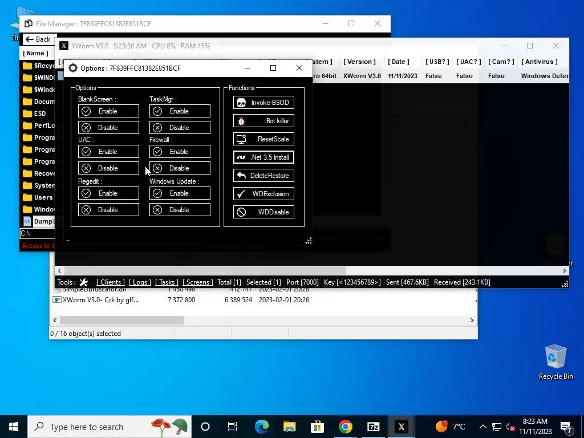Switch to 7-Zip on the taskbar

[373, 427]
